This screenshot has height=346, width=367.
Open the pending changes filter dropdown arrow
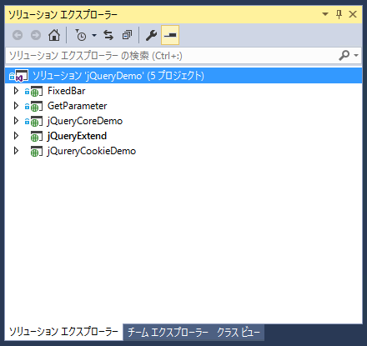[94, 35]
